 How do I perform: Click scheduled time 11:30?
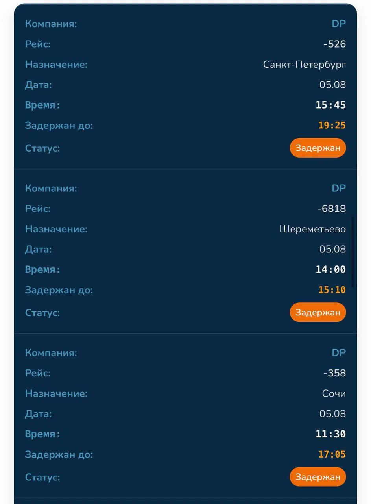point(330,434)
